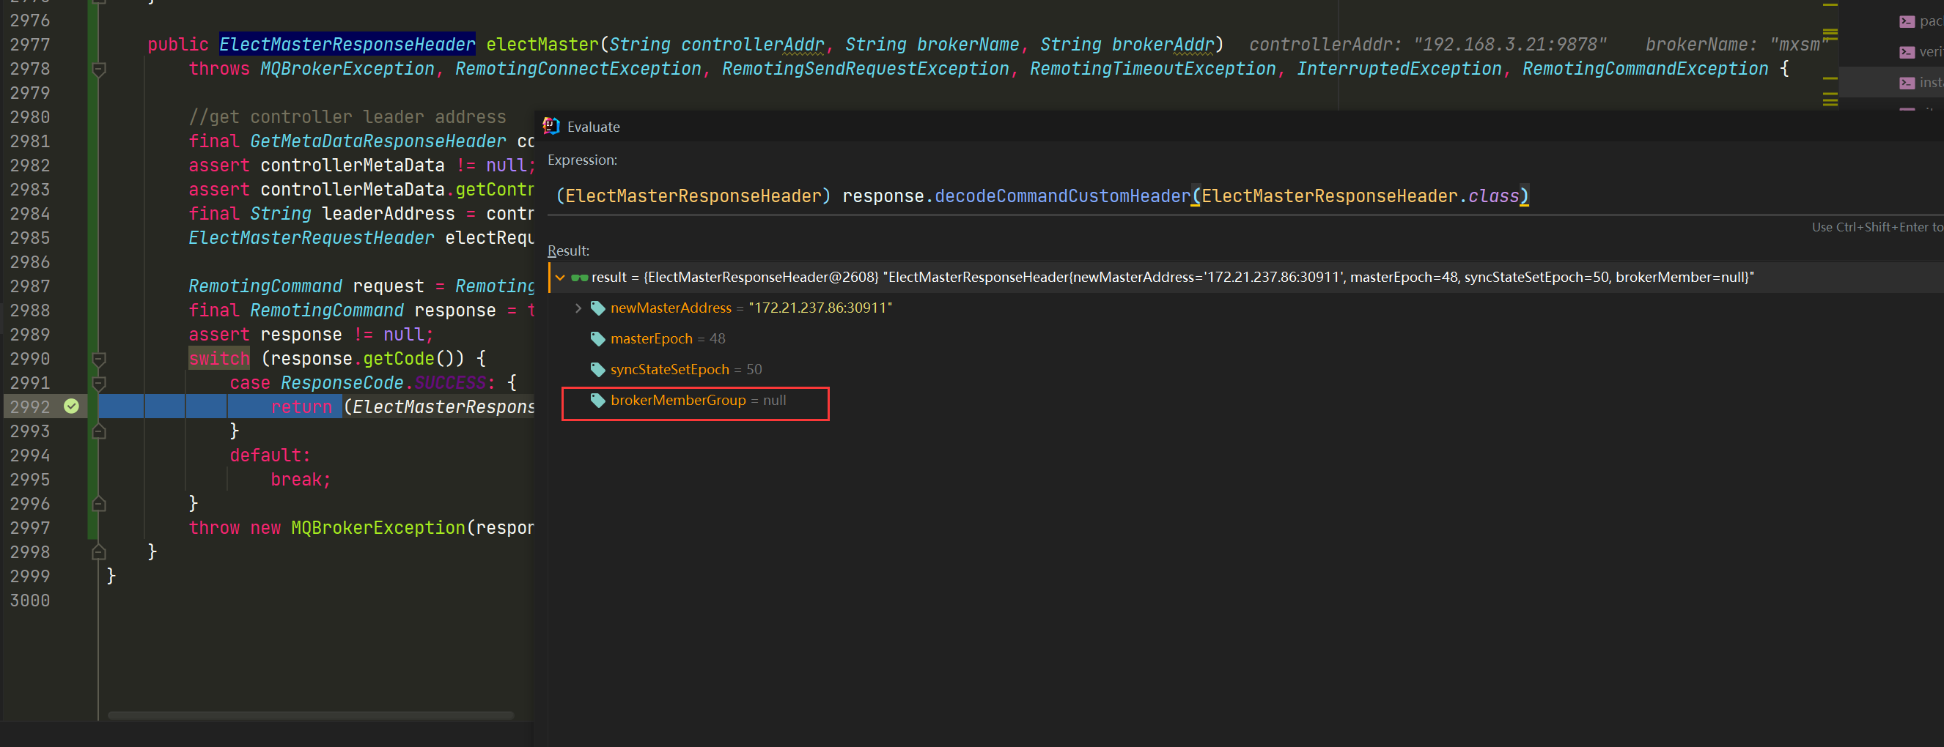Expand the newMasterAddress field node
This screenshot has width=1944, height=747.
[x=578, y=308]
